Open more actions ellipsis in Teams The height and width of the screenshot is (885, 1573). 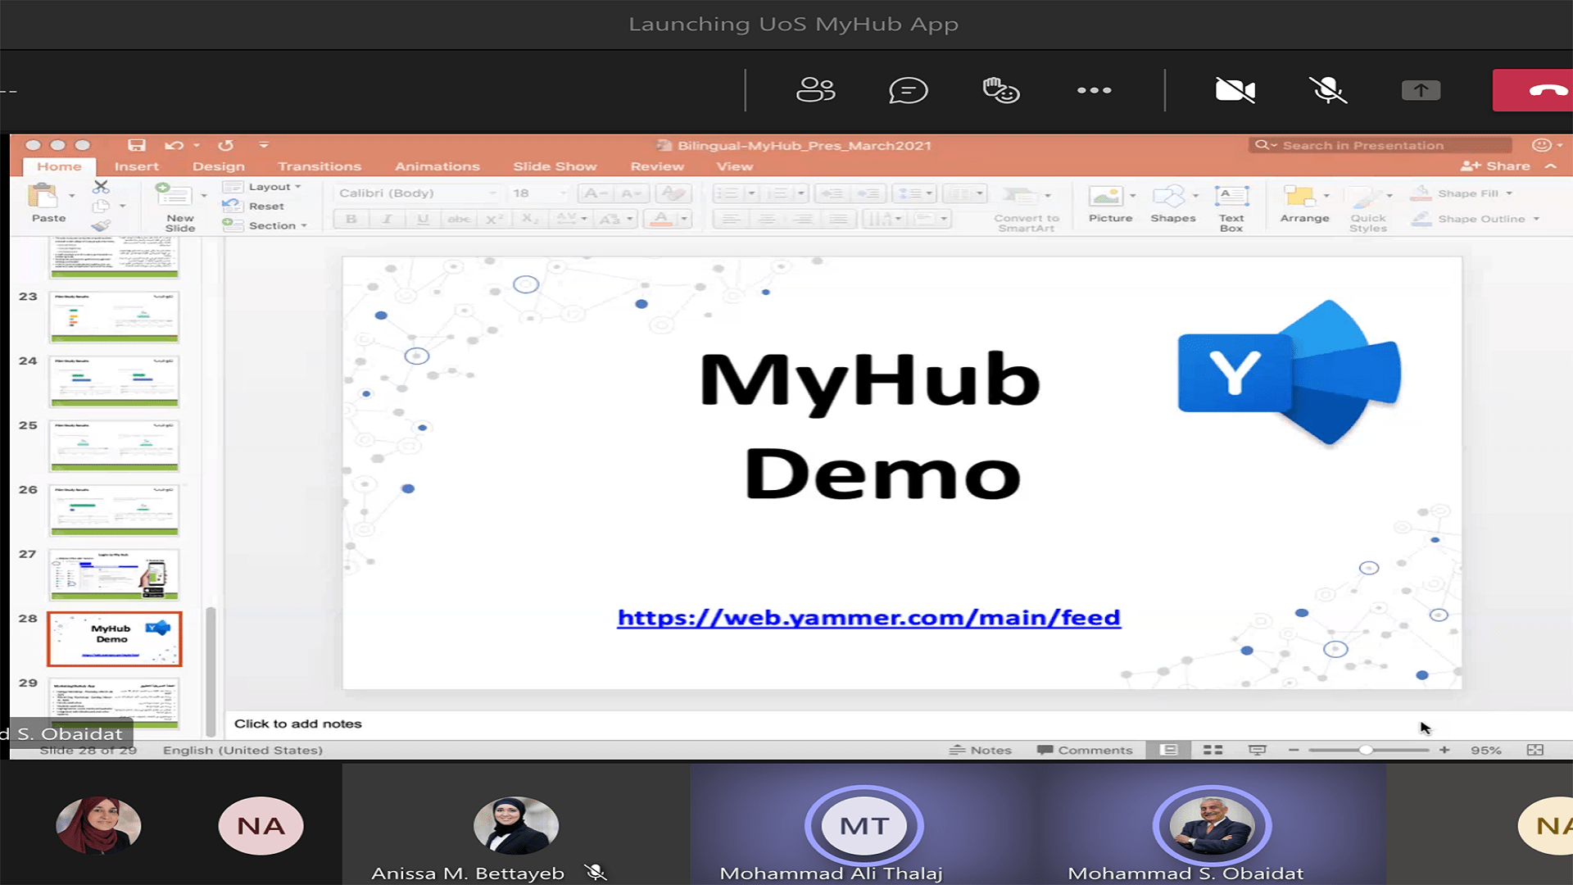[1094, 90]
